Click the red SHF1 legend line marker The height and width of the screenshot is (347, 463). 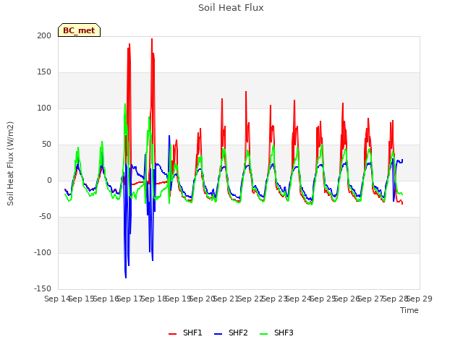(x=172, y=334)
